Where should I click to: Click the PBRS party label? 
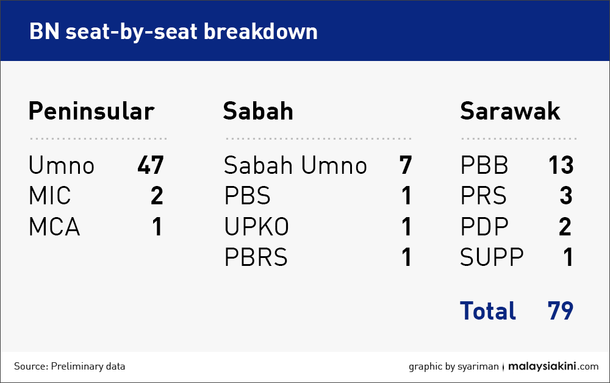pyautogui.click(x=256, y=257)
